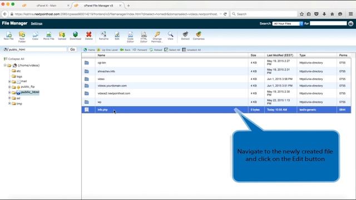
Task: Open the Search scope dropdown All Your Files
Action: pos(288,23)
